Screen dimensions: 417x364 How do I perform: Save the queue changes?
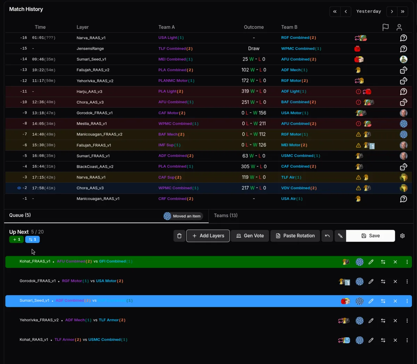tap(370, 236)
